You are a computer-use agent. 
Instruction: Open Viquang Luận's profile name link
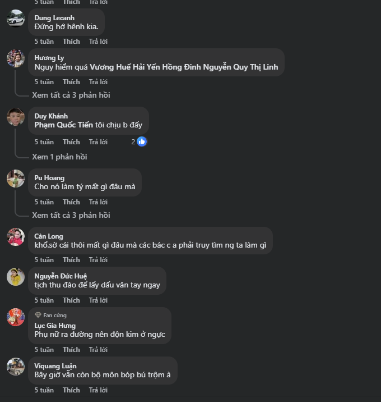(x=55, y=366)
